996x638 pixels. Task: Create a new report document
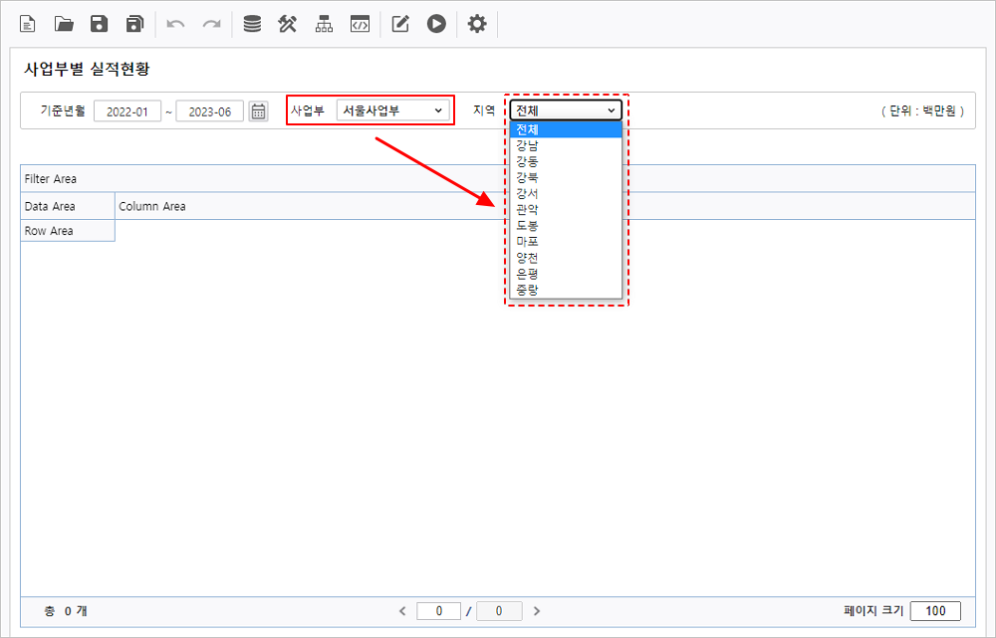(28, 24)
